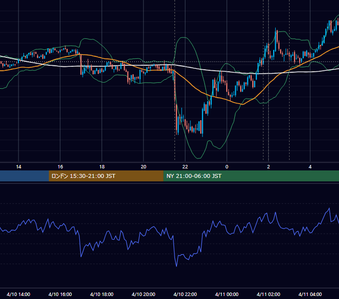339x299 pixels.
Task: Click the blue session bar before London
Action: coord(24,176)
